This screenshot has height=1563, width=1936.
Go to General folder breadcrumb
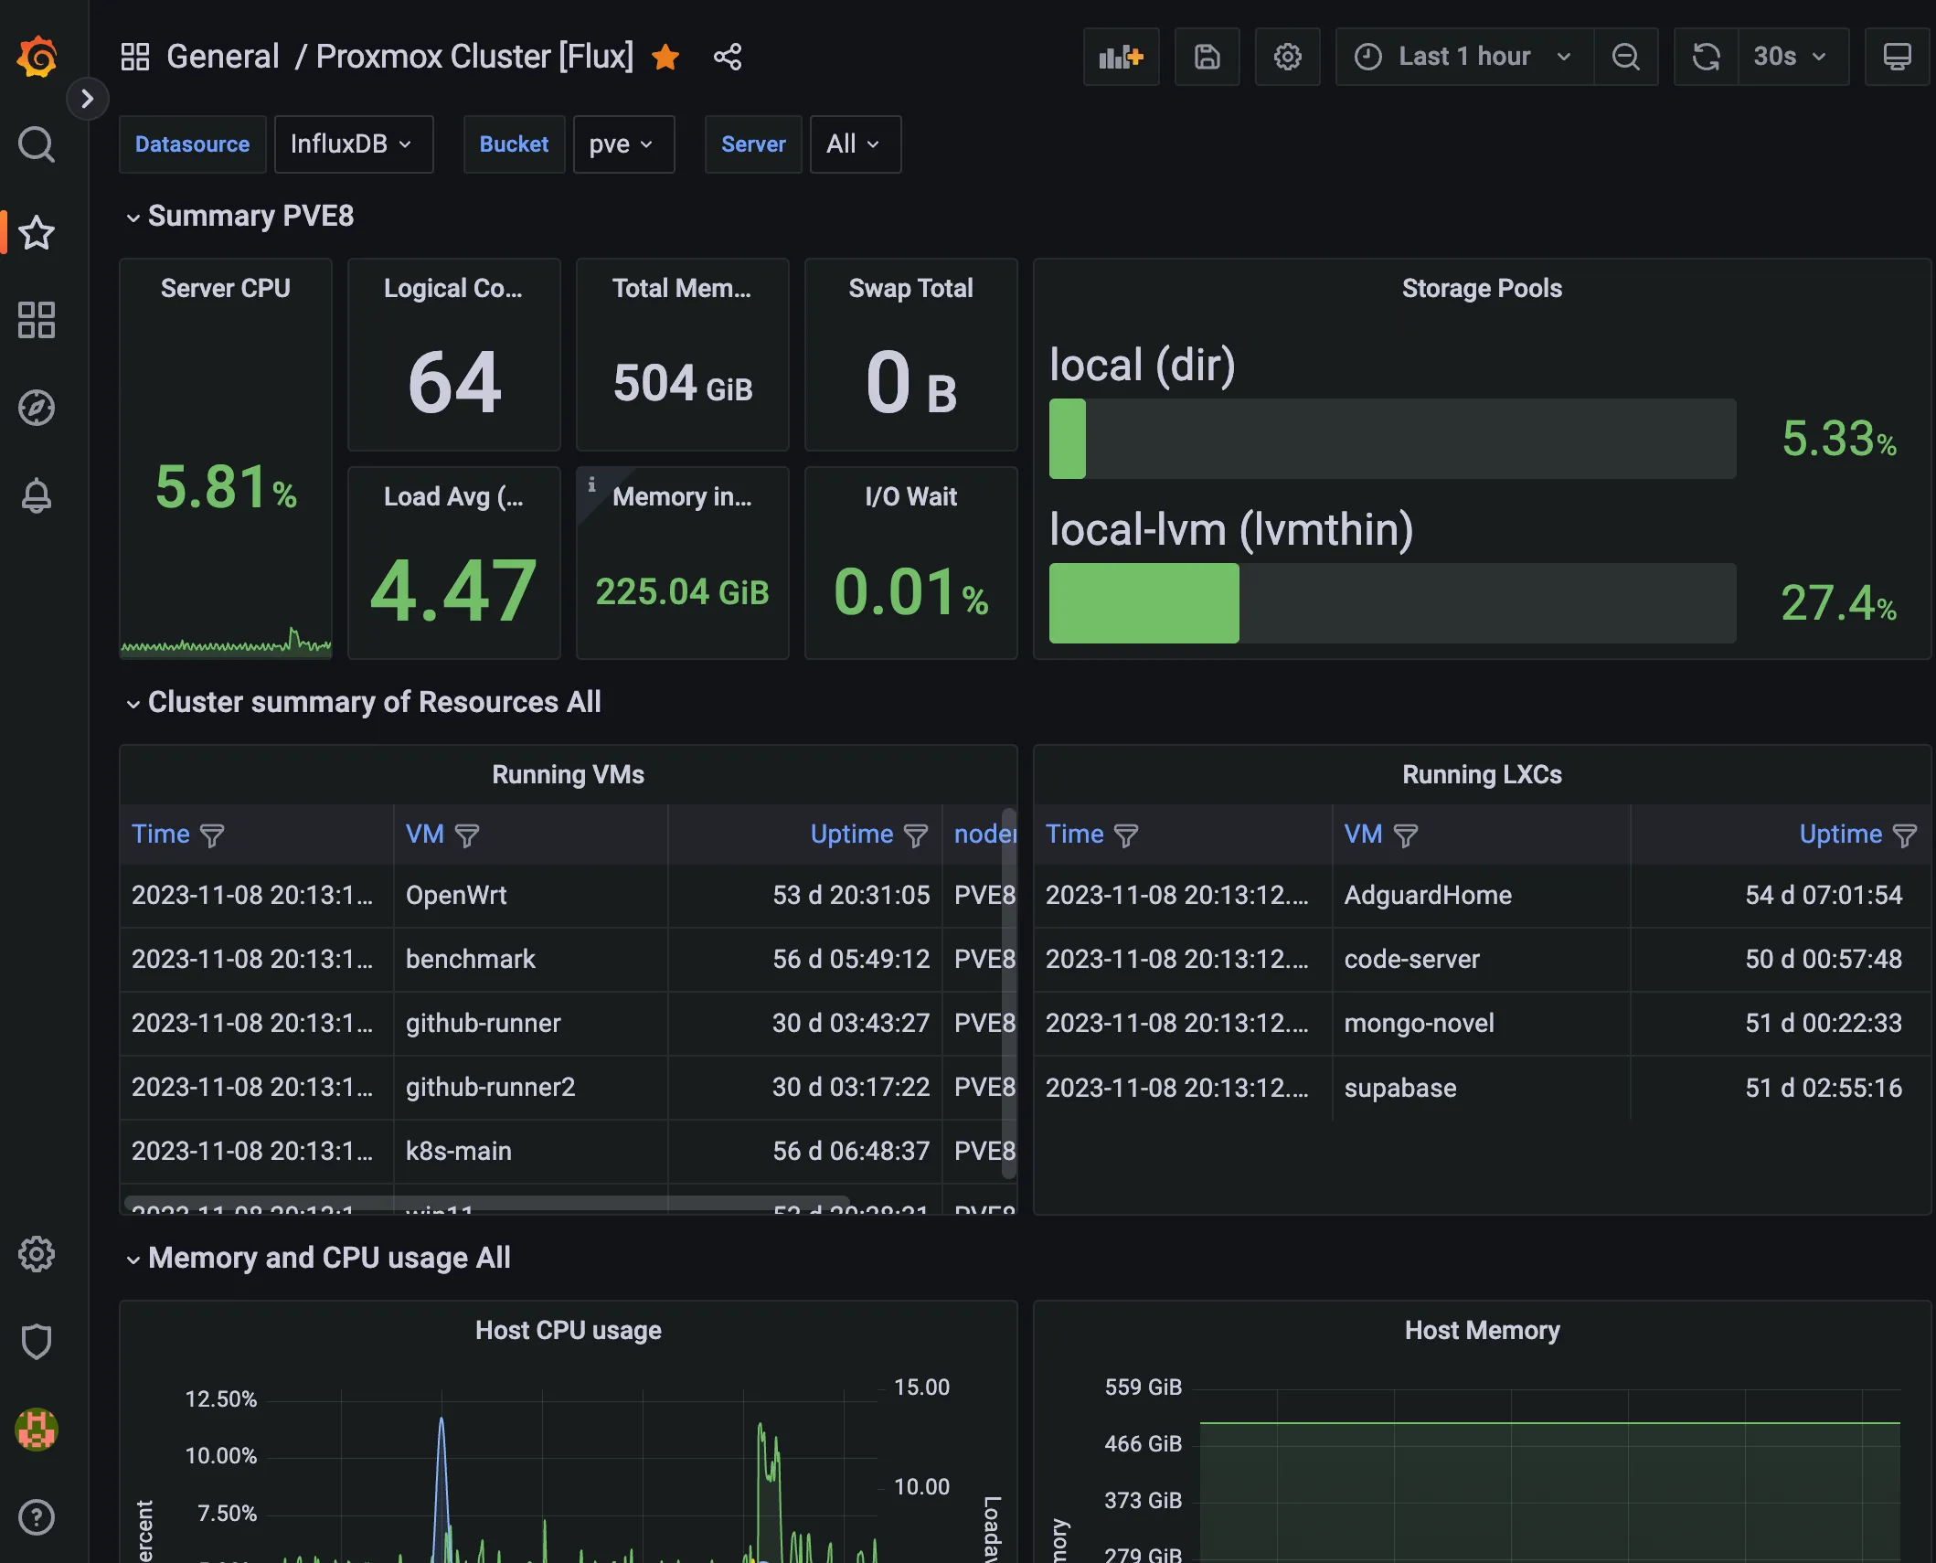pos(222,57)
